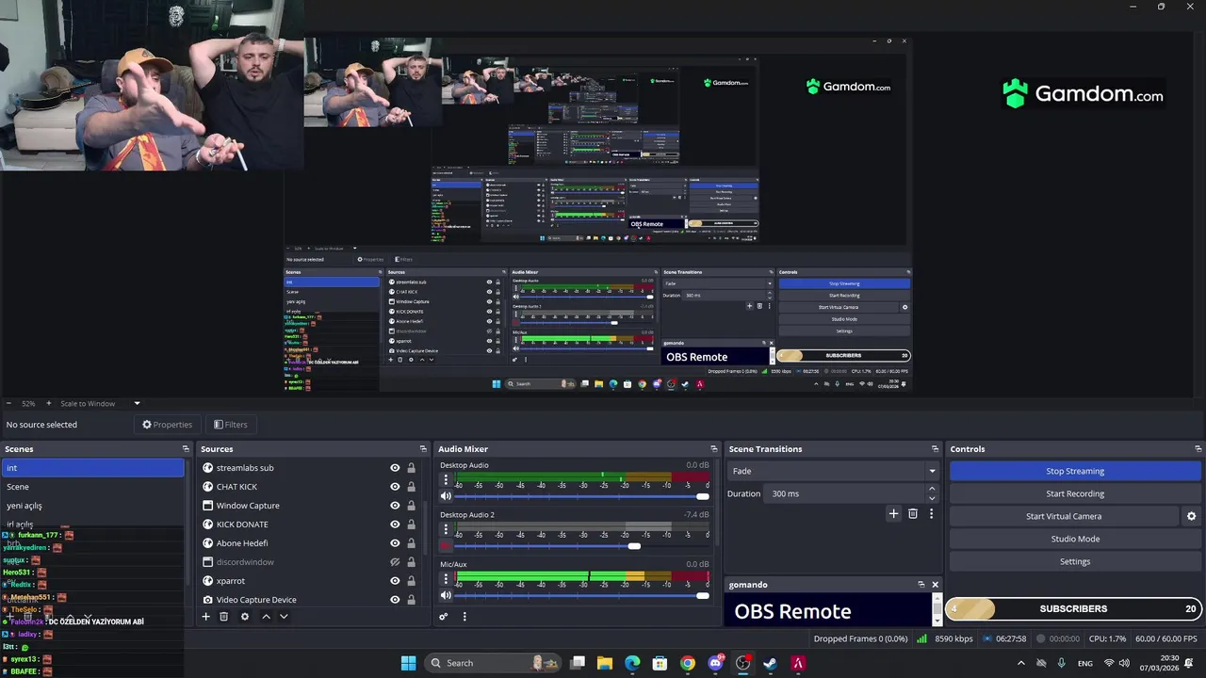Open Properties in the source toolbar
Image resolution: width=1206 pixels, height=678 pixels.
(167, 425)
